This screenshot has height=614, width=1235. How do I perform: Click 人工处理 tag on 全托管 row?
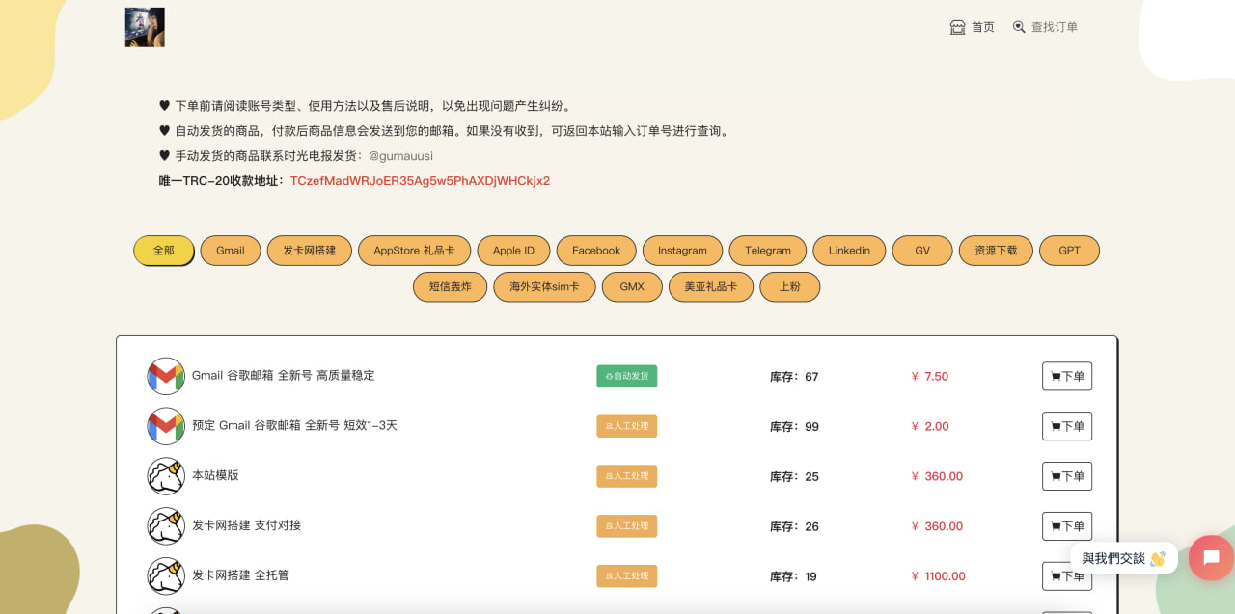[627, 576]
